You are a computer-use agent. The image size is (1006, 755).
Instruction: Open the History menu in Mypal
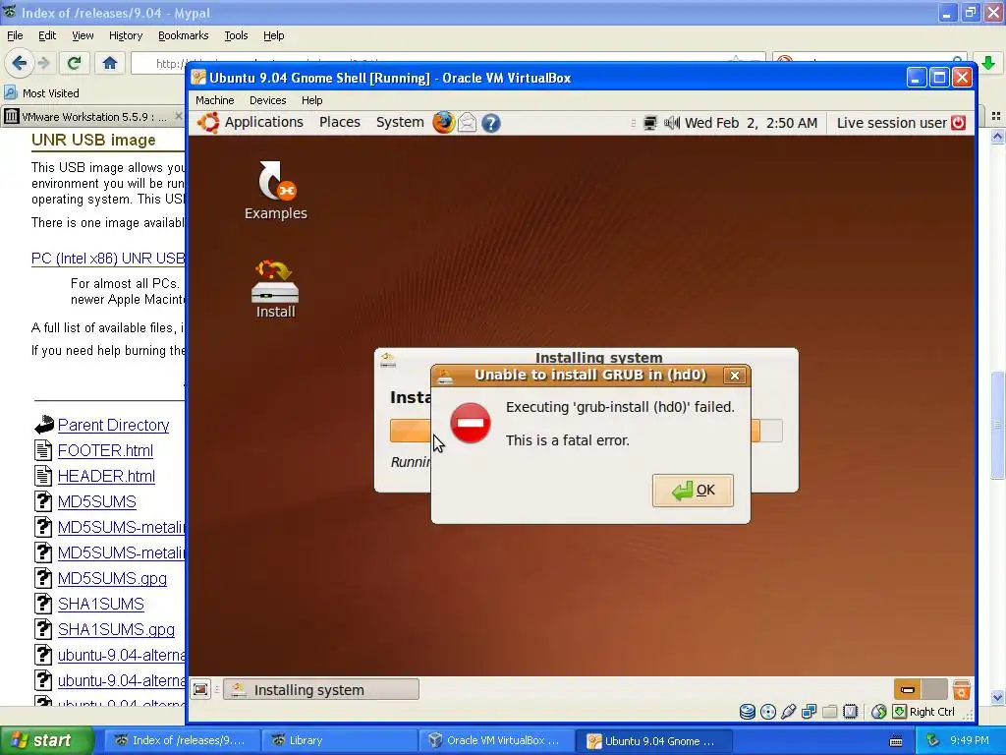[125, 36]
